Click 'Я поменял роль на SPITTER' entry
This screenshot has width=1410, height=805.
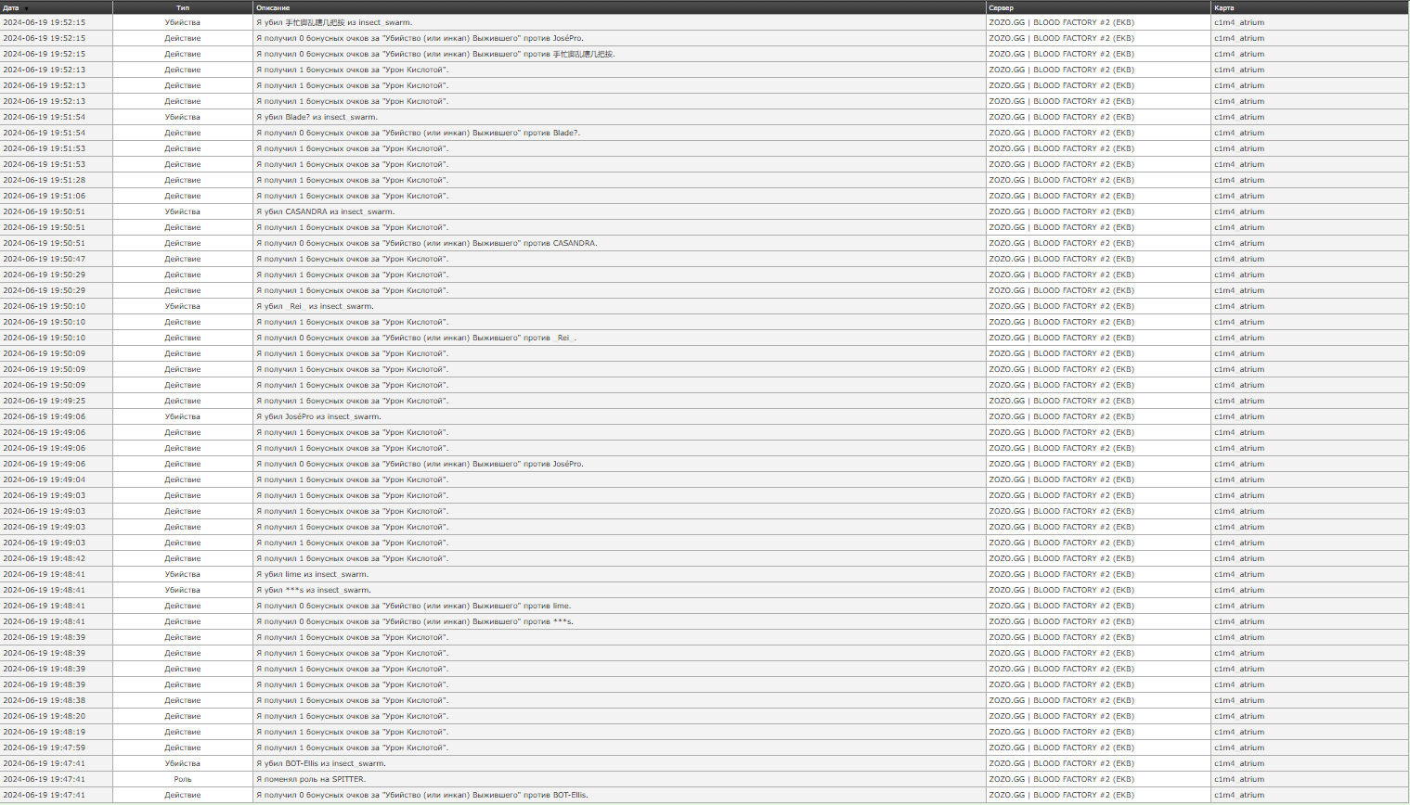point(311,779)
